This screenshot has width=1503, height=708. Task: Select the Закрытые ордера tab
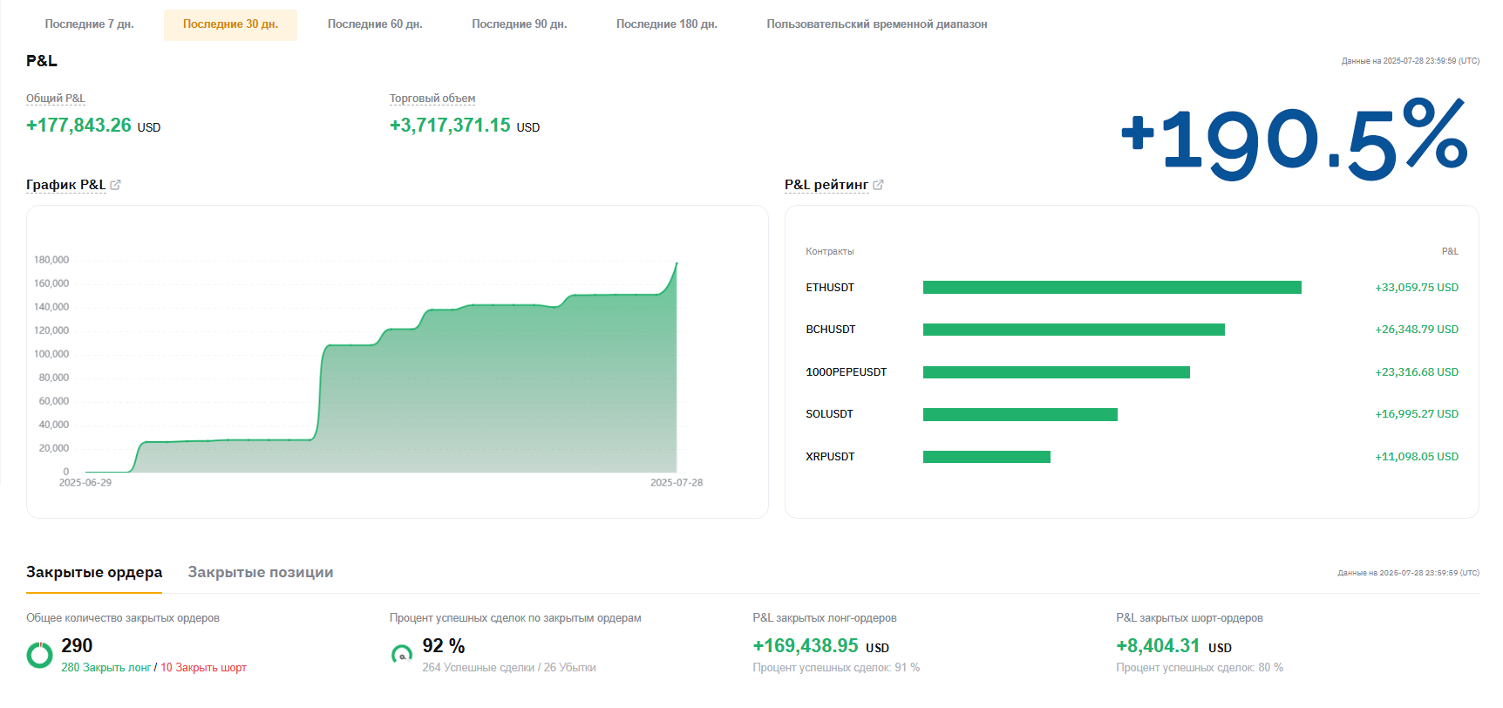tap(94, 573)
